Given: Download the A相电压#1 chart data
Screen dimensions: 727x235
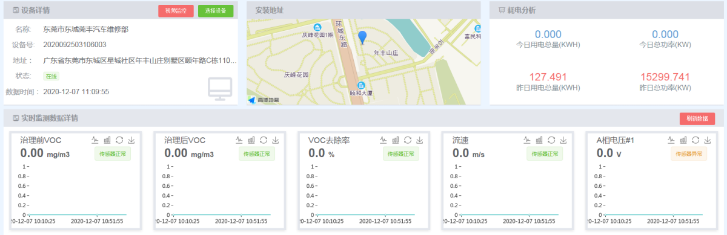Looking at the screenshot, I should point(707,140).
